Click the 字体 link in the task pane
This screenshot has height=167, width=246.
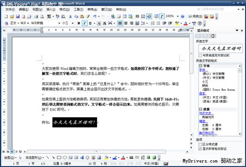pyautogui.click(x=204, y=70)
